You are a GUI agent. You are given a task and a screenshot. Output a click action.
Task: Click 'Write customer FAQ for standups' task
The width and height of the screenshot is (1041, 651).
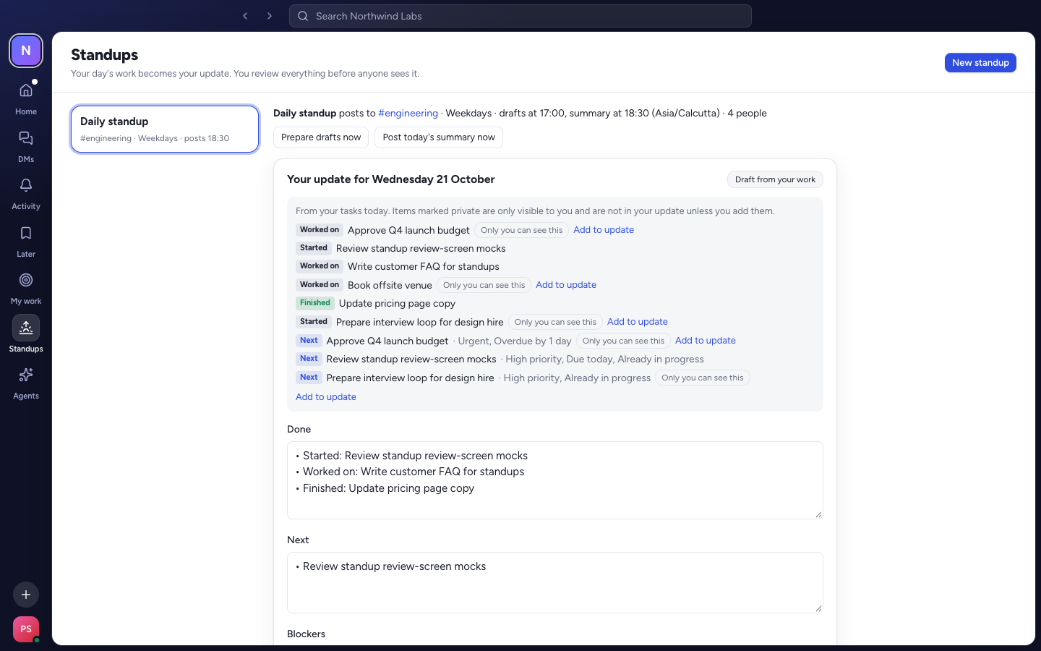(424, 267)
